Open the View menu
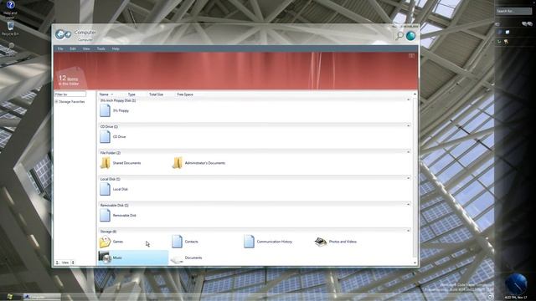 (86, 48)
